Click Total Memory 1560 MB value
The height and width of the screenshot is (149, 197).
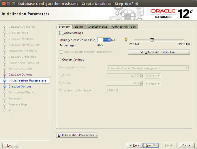(x=112, y=90)
